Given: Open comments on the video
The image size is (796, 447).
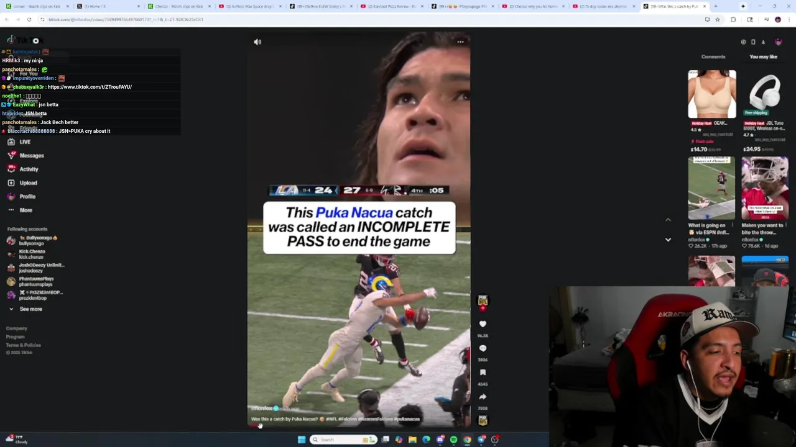Looking at the screenshot, I should click(x=483, y=348).
